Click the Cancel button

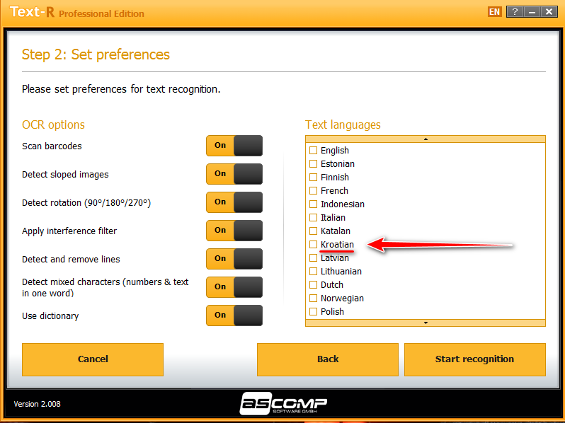tap(93, 359)
